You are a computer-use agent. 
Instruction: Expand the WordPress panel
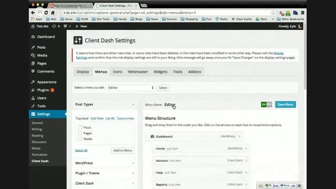pos(133,163)
